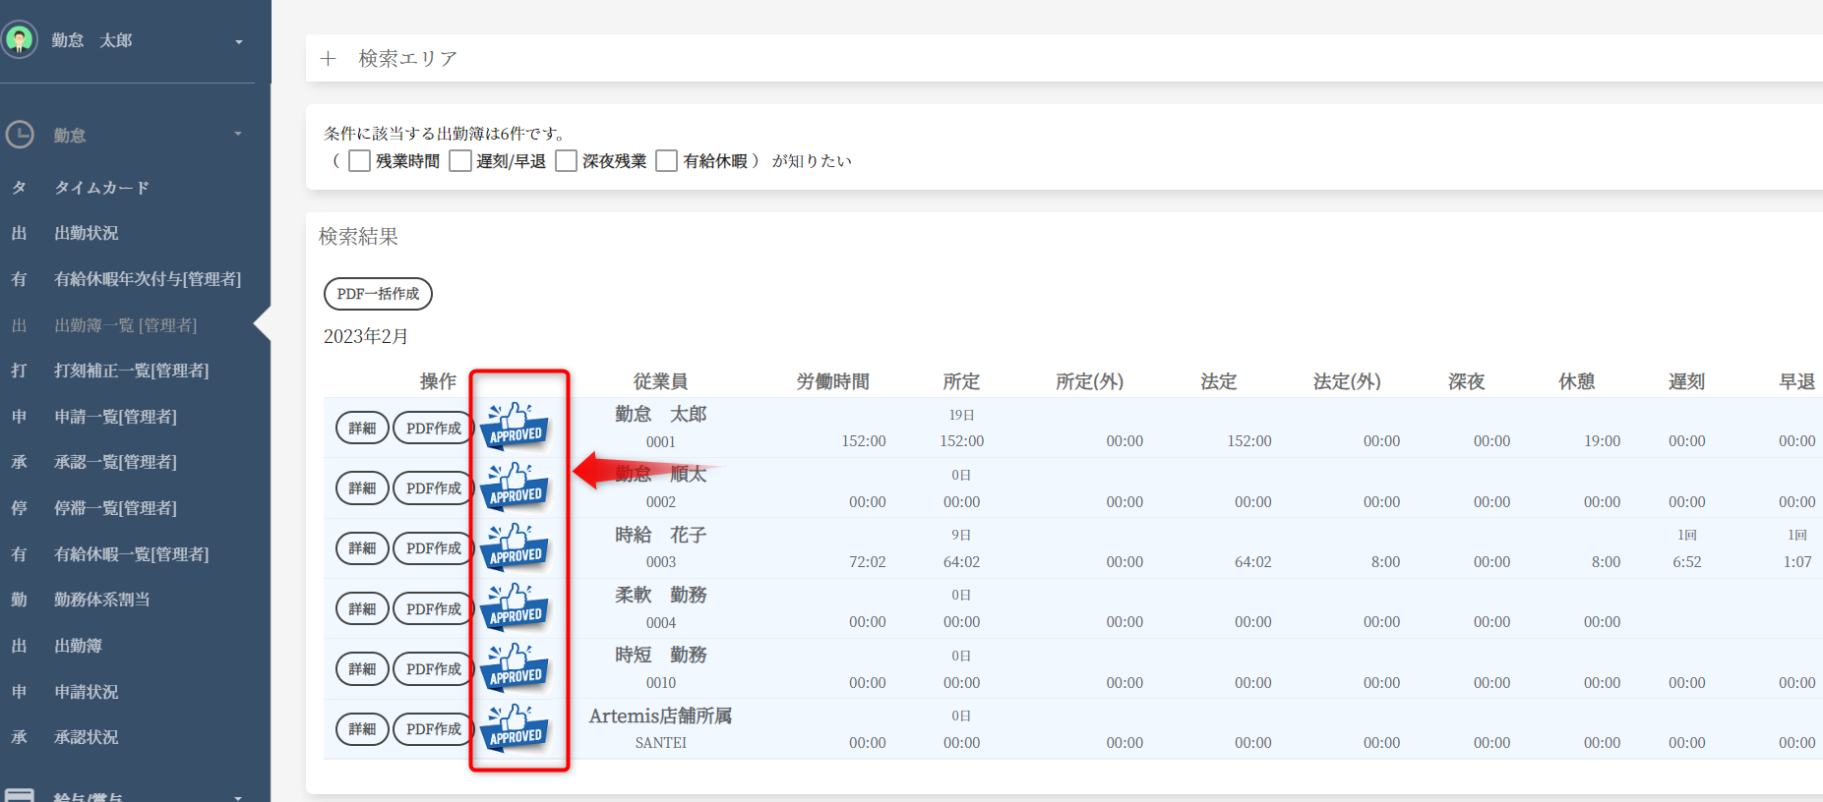Go to 承認一覧[管理者] menu item
1823x802 pixels.
pyautogui.click(x=115, y=462)
